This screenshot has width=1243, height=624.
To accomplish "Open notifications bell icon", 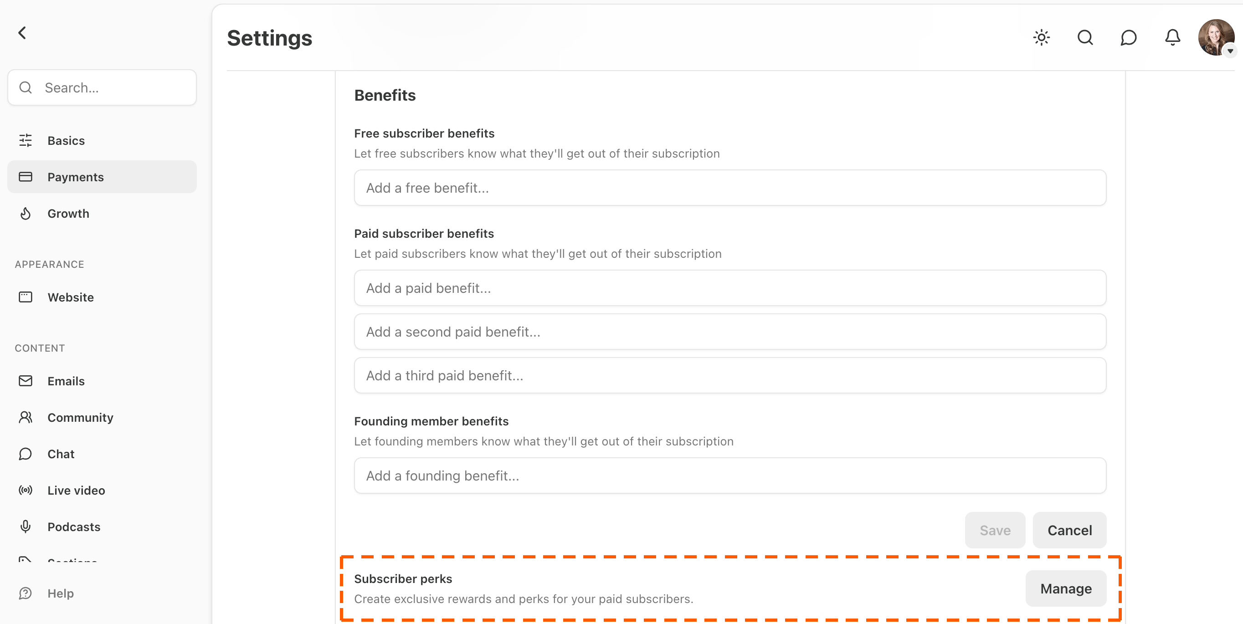I will pos(1172,38).
